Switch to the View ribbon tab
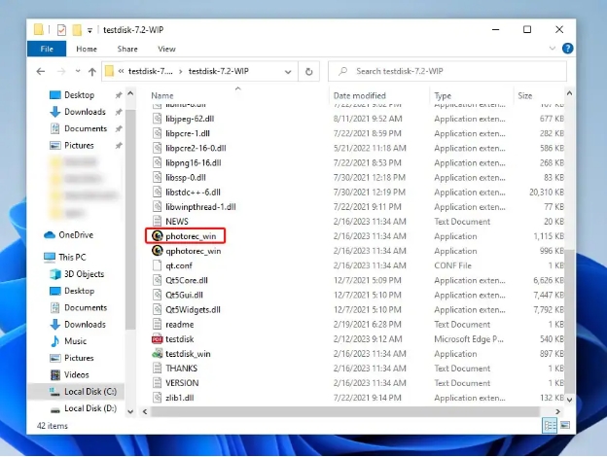 tap(166, 49)
